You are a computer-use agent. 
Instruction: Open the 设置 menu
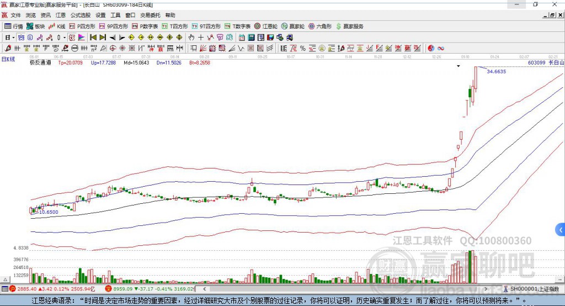100,15
